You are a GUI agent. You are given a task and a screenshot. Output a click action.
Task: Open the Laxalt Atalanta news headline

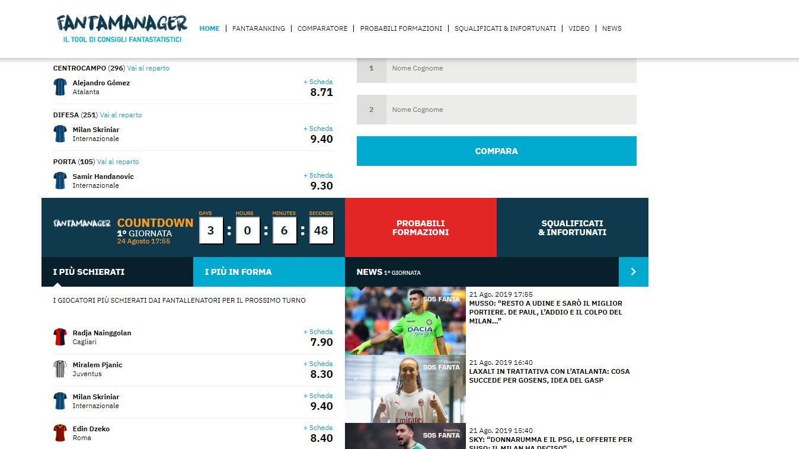click(549, 376)
